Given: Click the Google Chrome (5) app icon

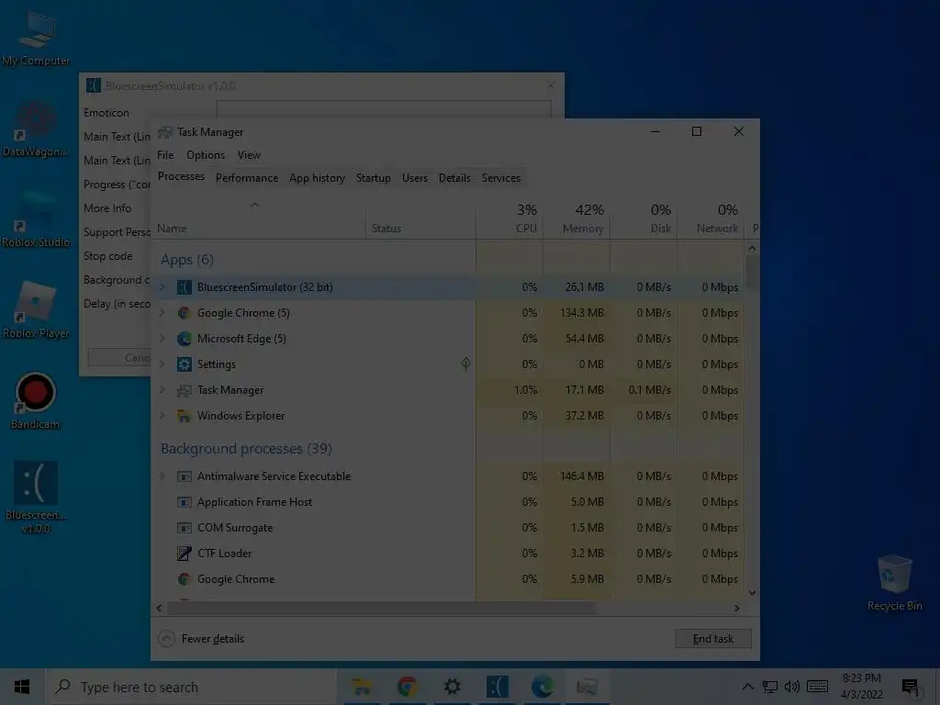Looking at the screenshot, I should point(184,313).
